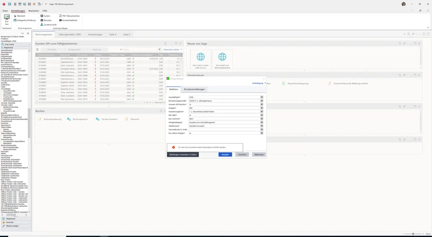
Task: Open the Favoriten section in the sidebar
Action: pyautogui.click(x=16, y=222)
